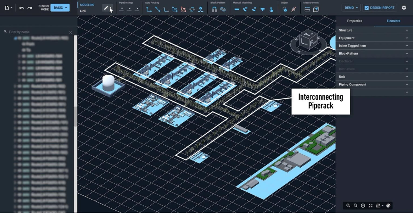Open the second PipeSettings dropdown

pyautogui.click(x=129, y=9)
